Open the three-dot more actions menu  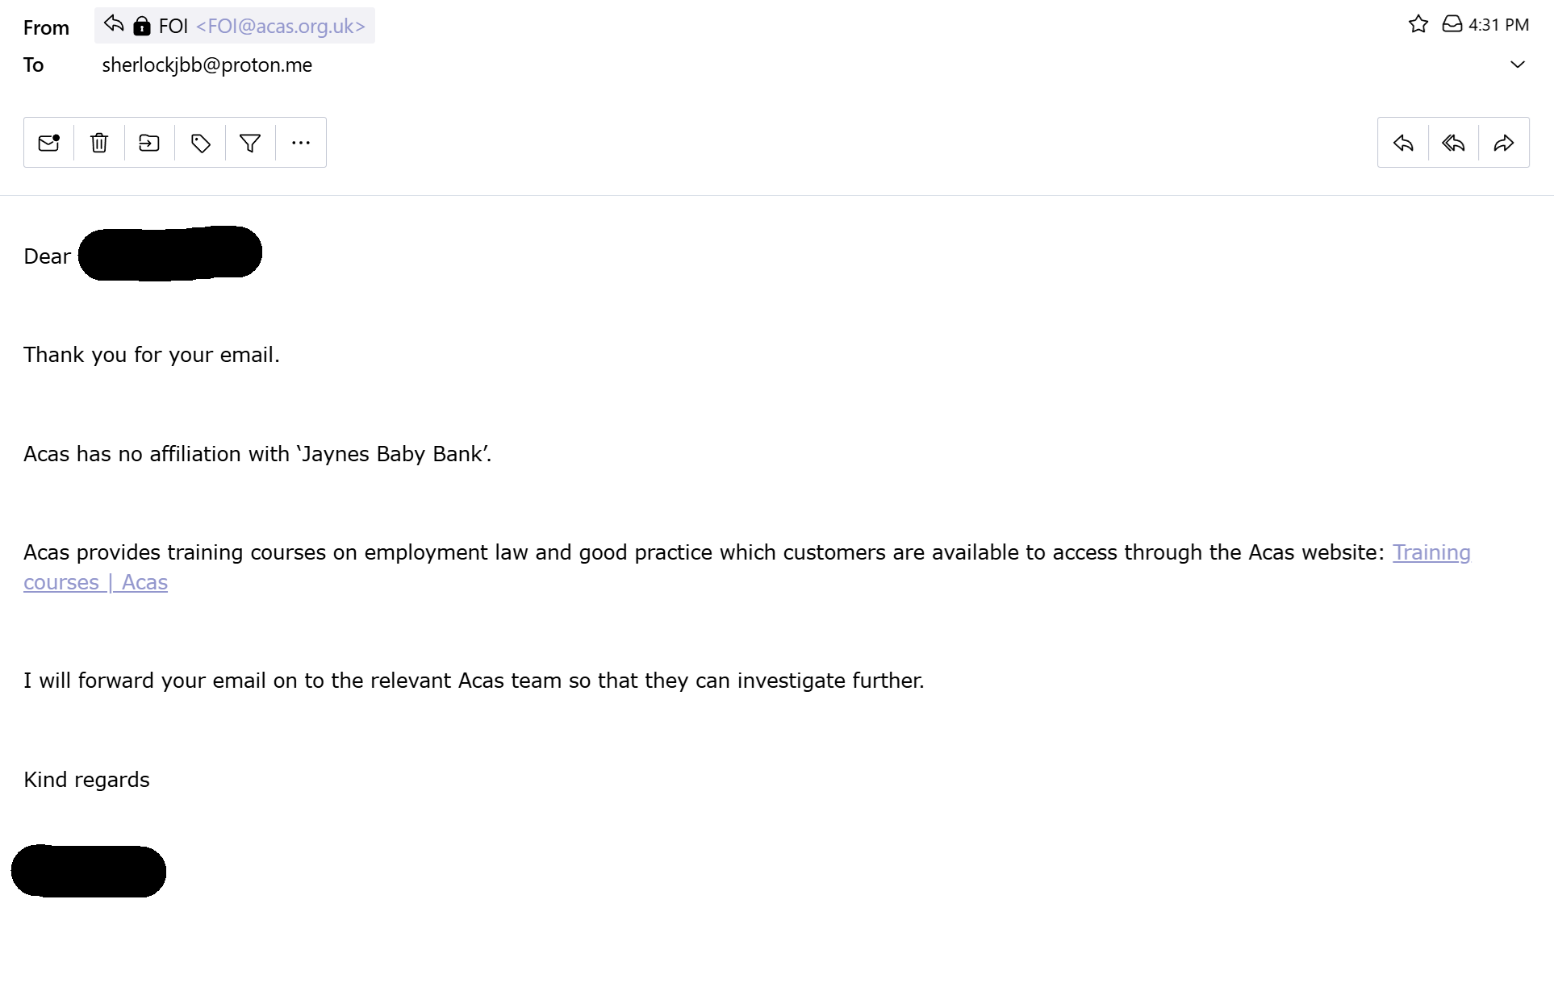click(301, 143)
